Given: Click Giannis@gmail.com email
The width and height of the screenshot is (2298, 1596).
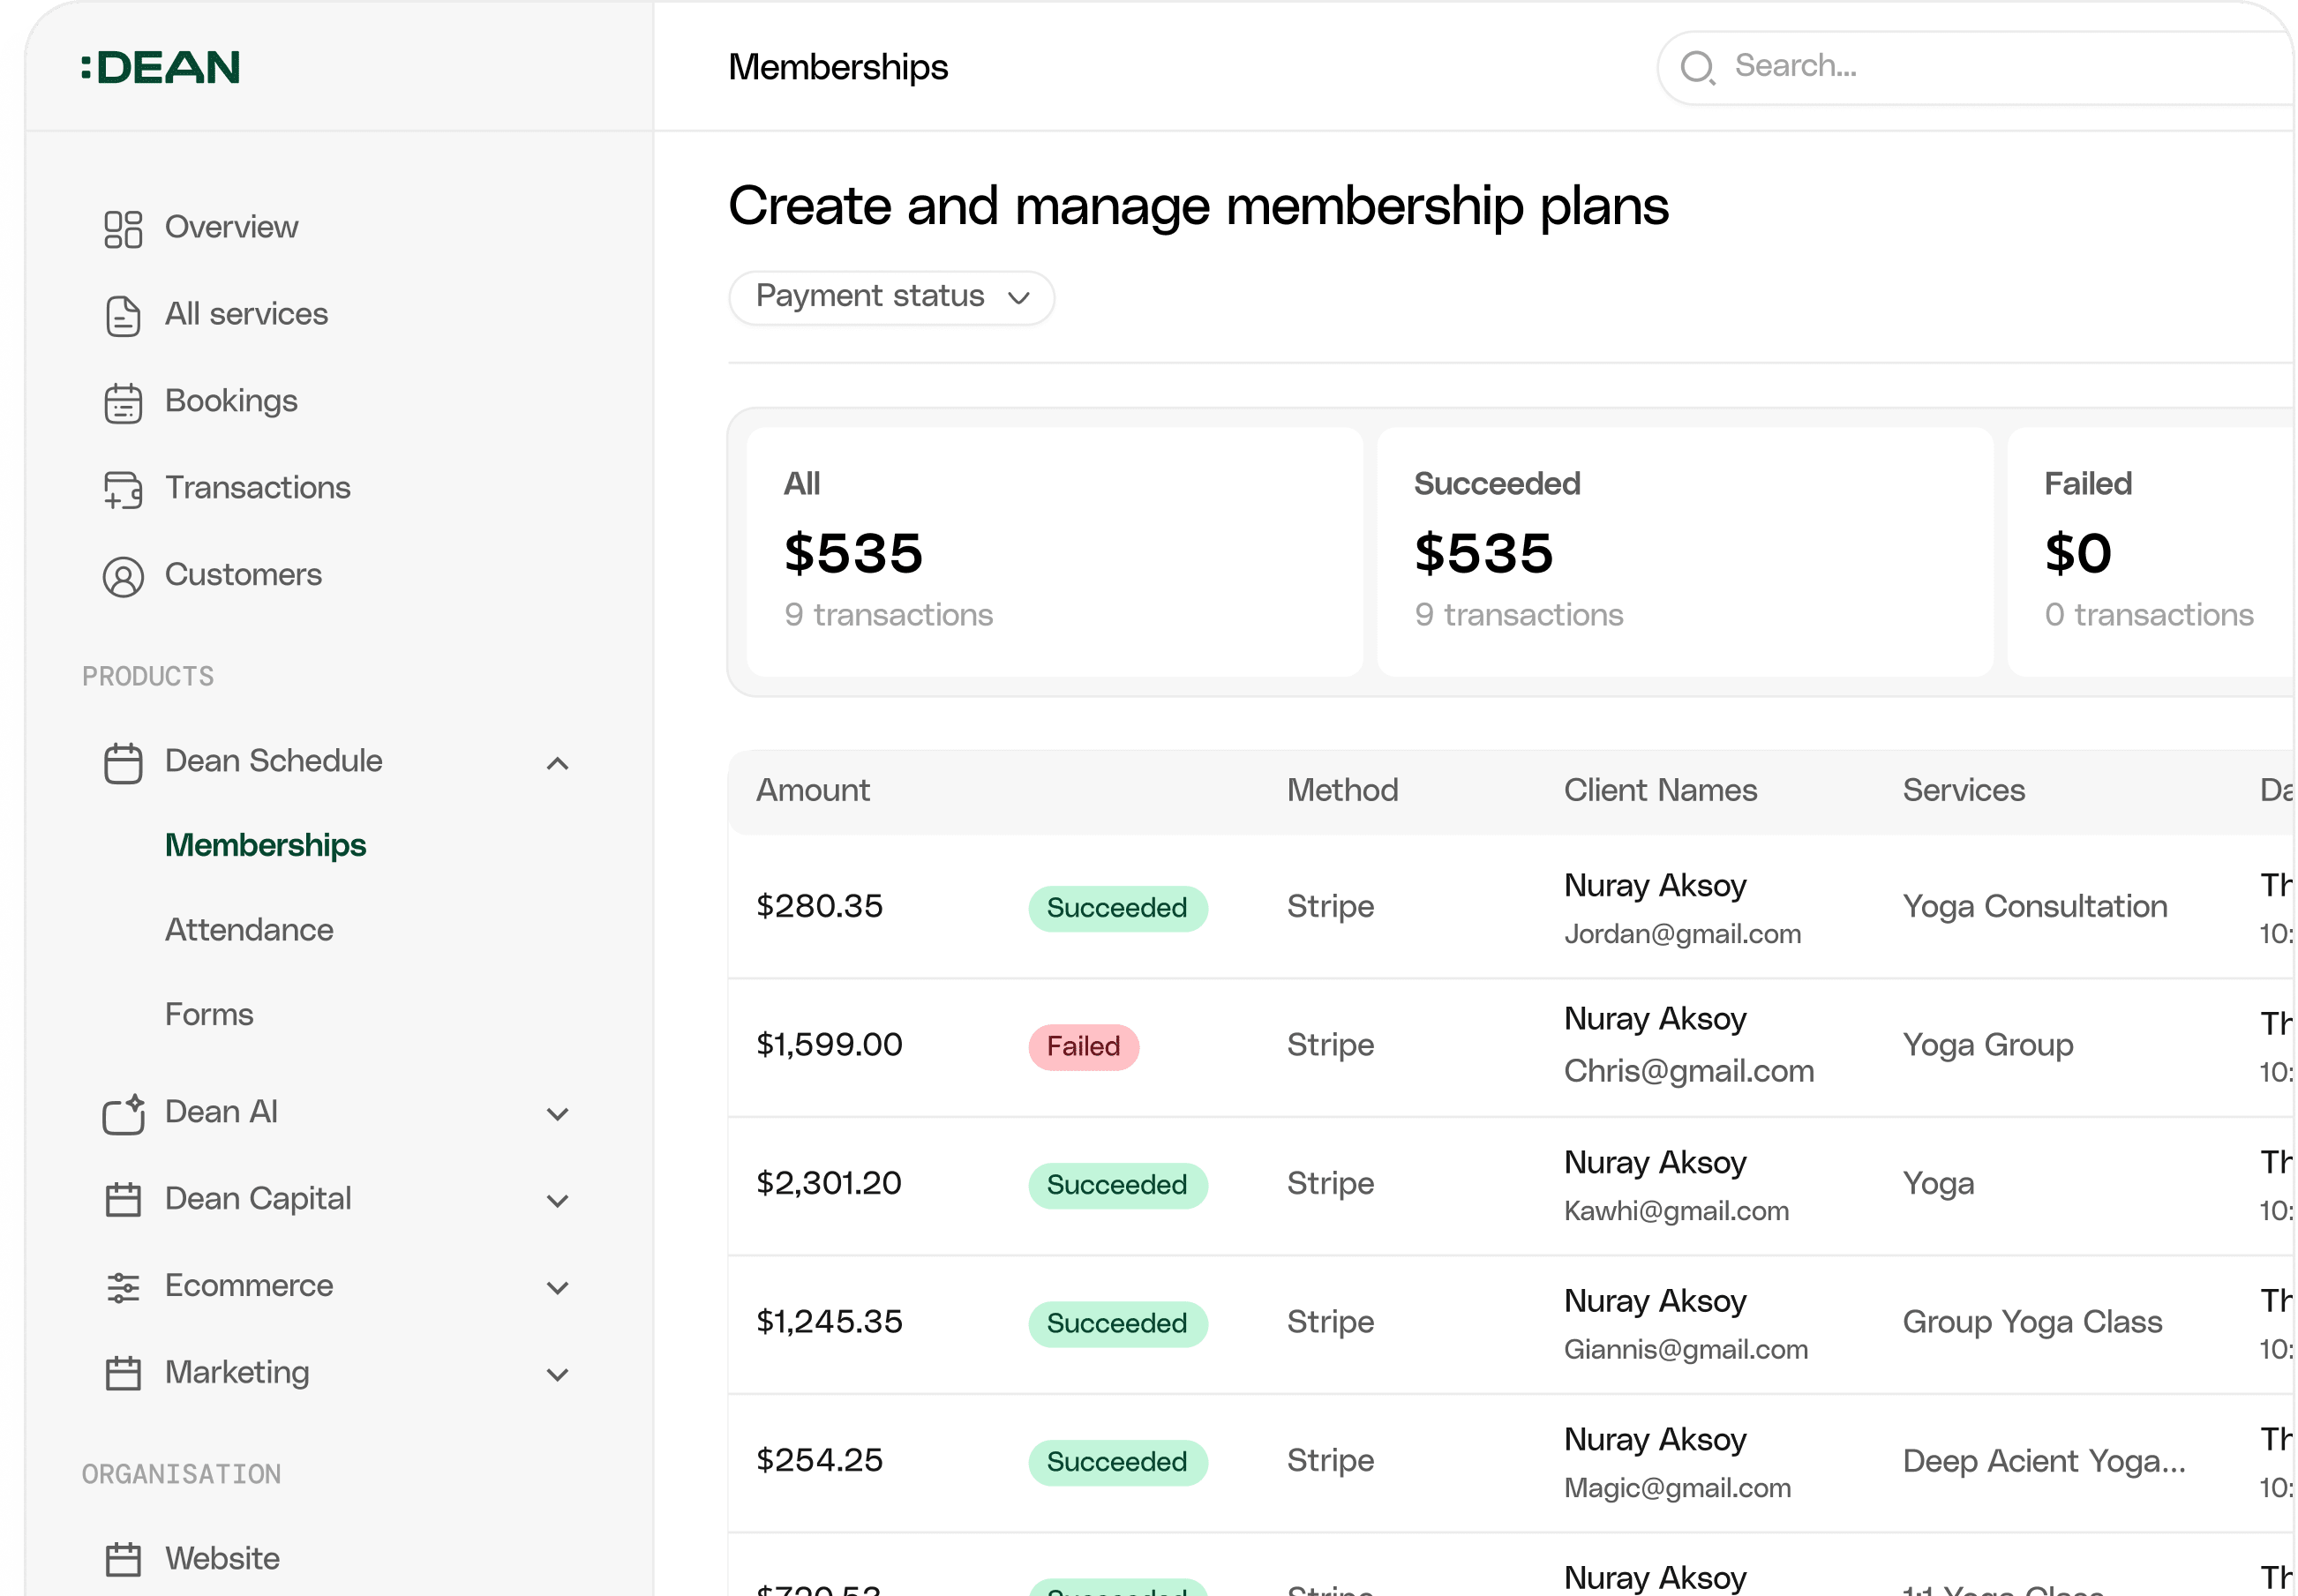Looking at the screenshot, I should 1685,1350.
